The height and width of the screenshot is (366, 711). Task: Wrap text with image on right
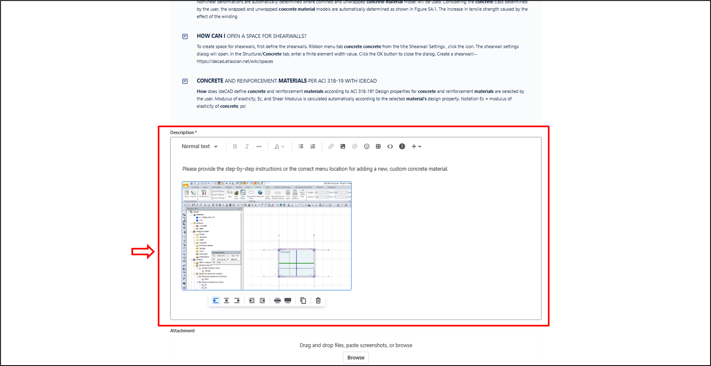tap(262, 301)
